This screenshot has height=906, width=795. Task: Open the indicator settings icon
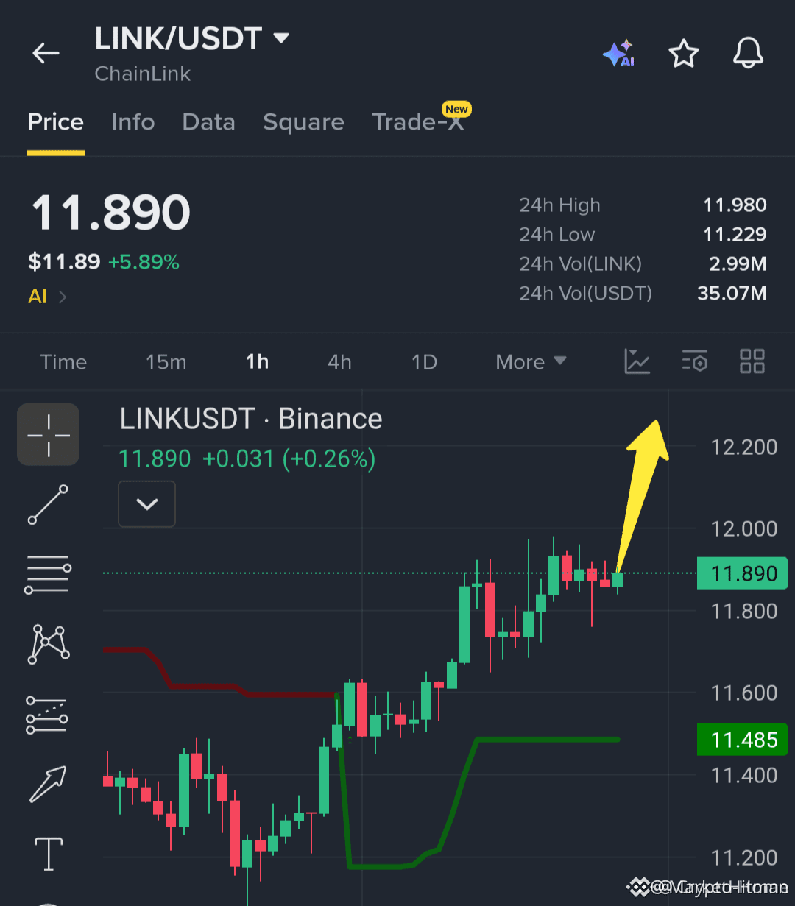coord(694,361)
